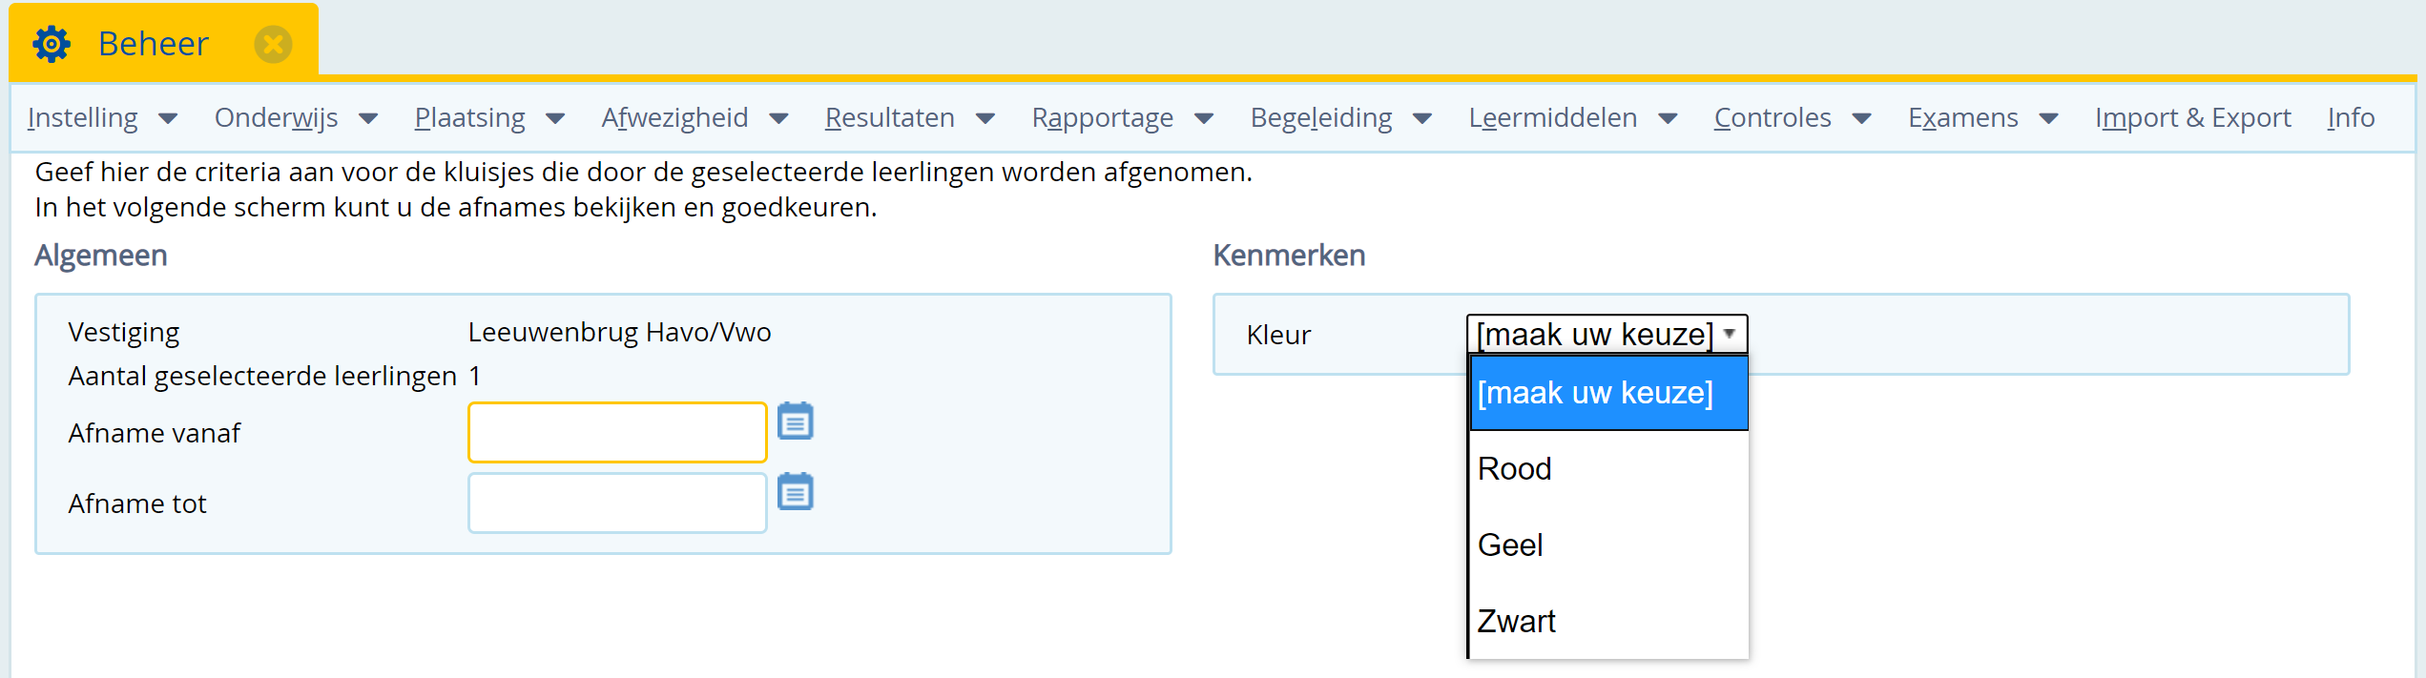Pick Zwart from the Kleur options

click(x=1608, y=622)
